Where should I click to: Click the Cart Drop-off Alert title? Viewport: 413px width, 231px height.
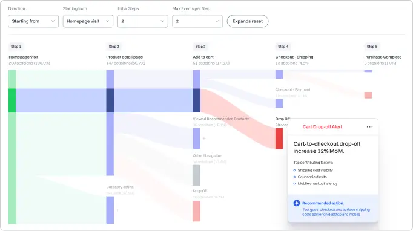coord(322,127)
